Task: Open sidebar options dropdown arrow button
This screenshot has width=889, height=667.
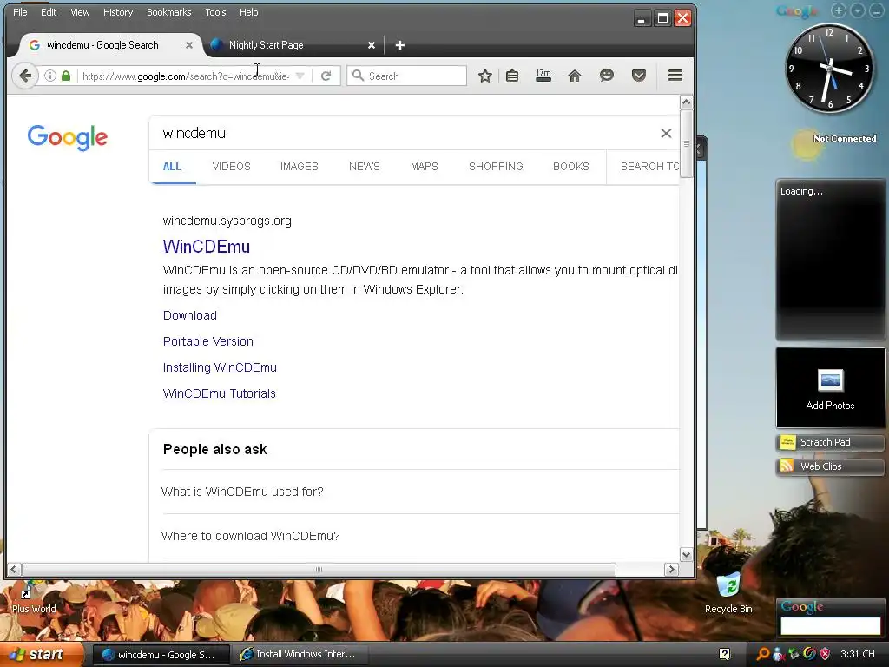Action: point(858,10)
